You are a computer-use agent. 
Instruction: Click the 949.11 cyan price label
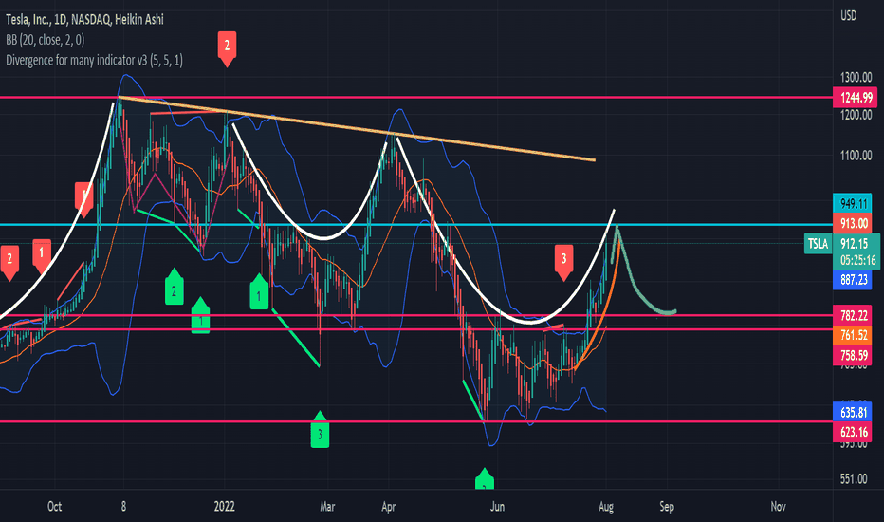point(853,203)
